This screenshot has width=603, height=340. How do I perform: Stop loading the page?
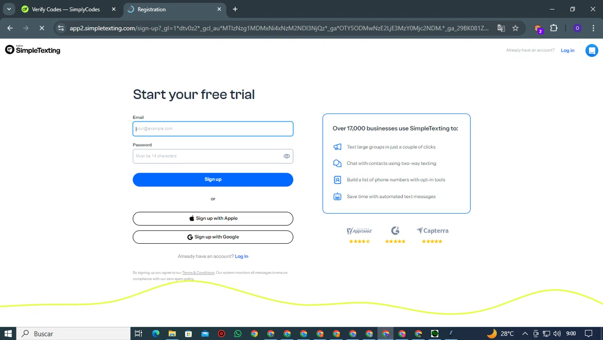pyautogui.click(x=42, y=28)
